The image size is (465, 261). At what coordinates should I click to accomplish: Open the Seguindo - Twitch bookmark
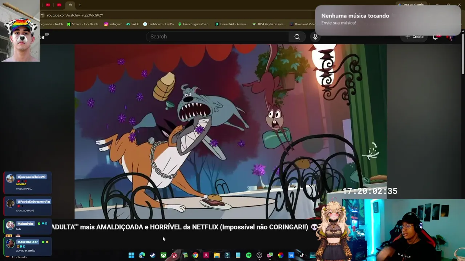pyautogui.click(x=51, y=24)
